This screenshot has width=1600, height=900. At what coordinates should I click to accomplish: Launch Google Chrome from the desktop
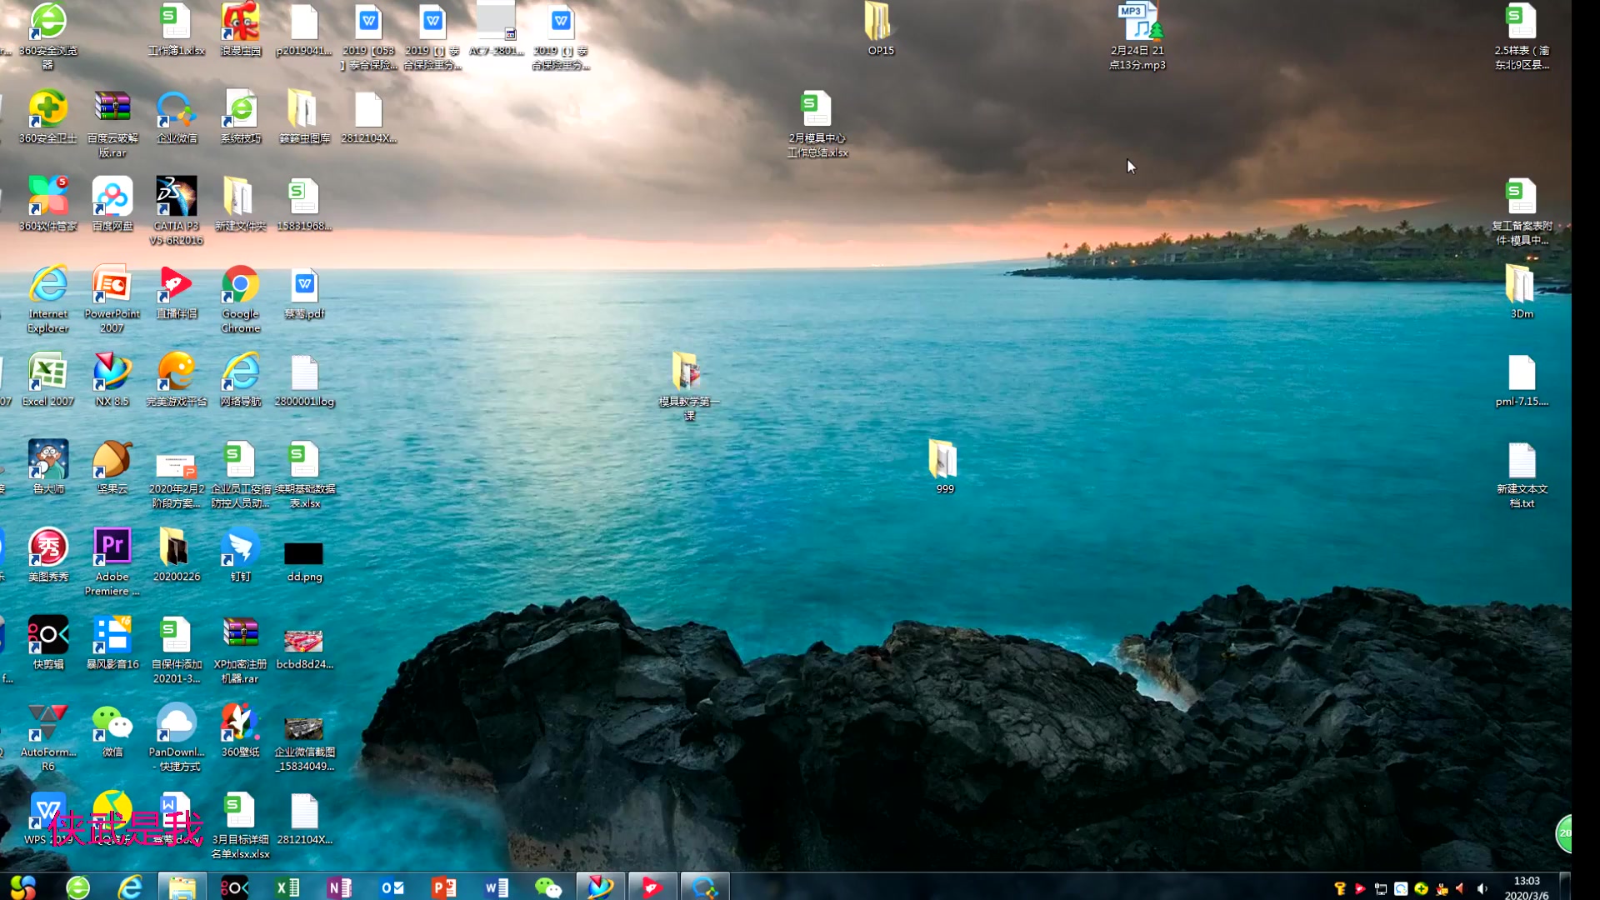241,299
